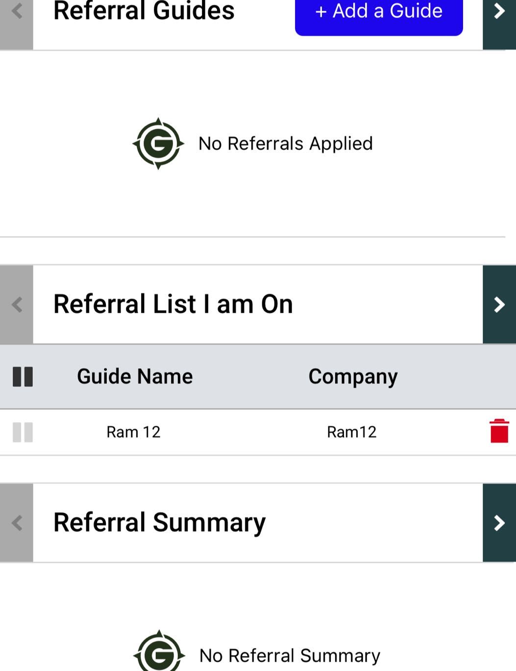
Task: Expand Referral Summary with the right chevron
Action: coord(499,522)
